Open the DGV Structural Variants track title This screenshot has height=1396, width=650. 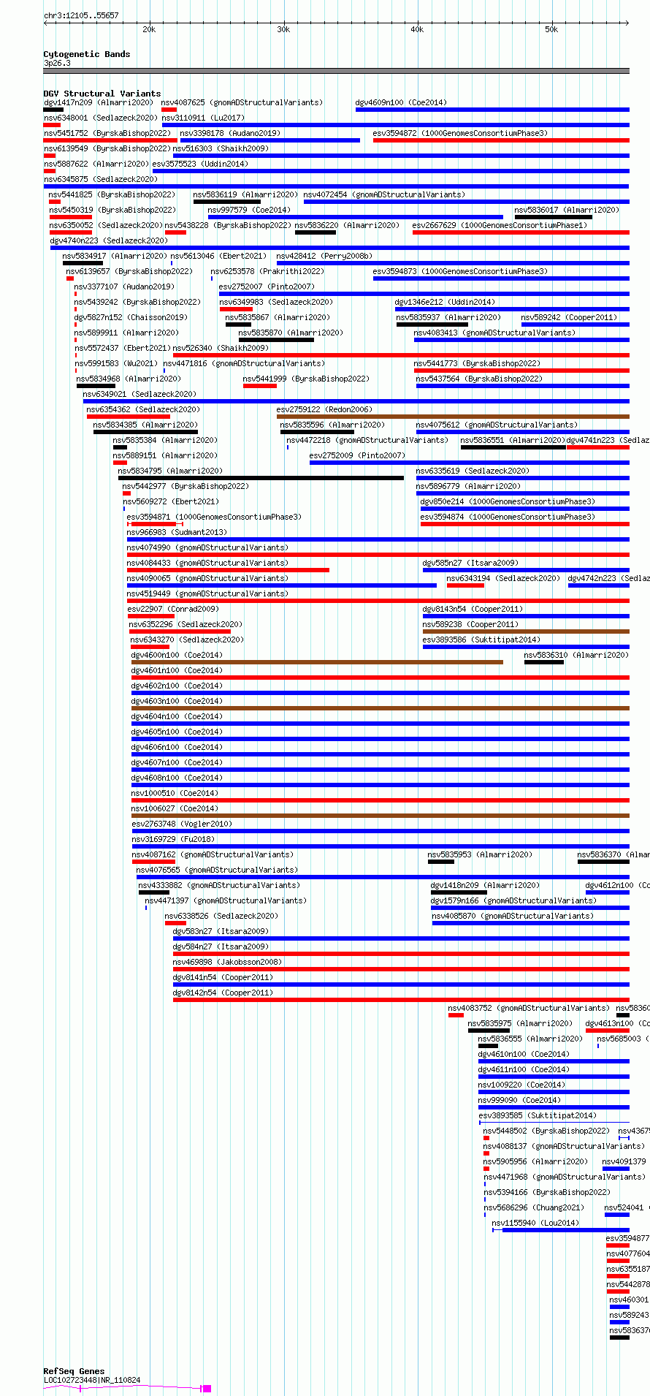tap(102, 94)
